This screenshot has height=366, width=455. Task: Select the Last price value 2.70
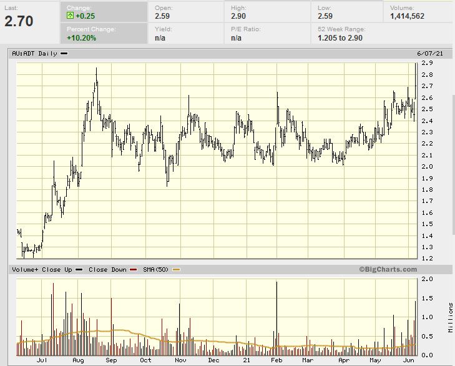[19, 21]
